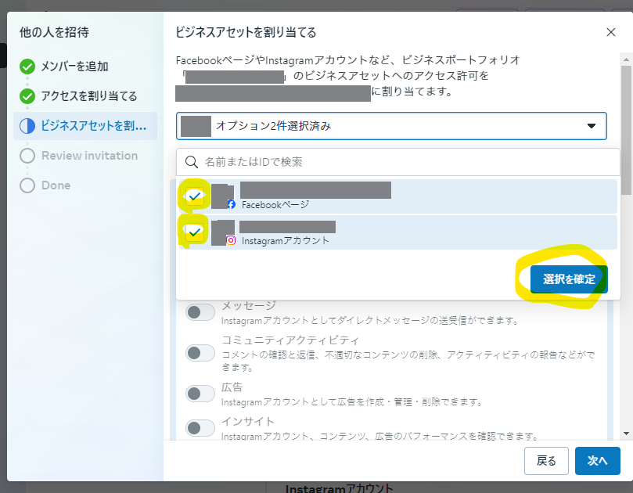Click the green check icon beside アクセスを割り当てる
This screenshot has width=633, height=493.
click(x=27, y=96)
